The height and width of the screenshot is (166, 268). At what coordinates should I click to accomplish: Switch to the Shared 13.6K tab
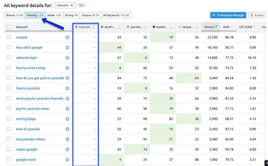(14, 15)
